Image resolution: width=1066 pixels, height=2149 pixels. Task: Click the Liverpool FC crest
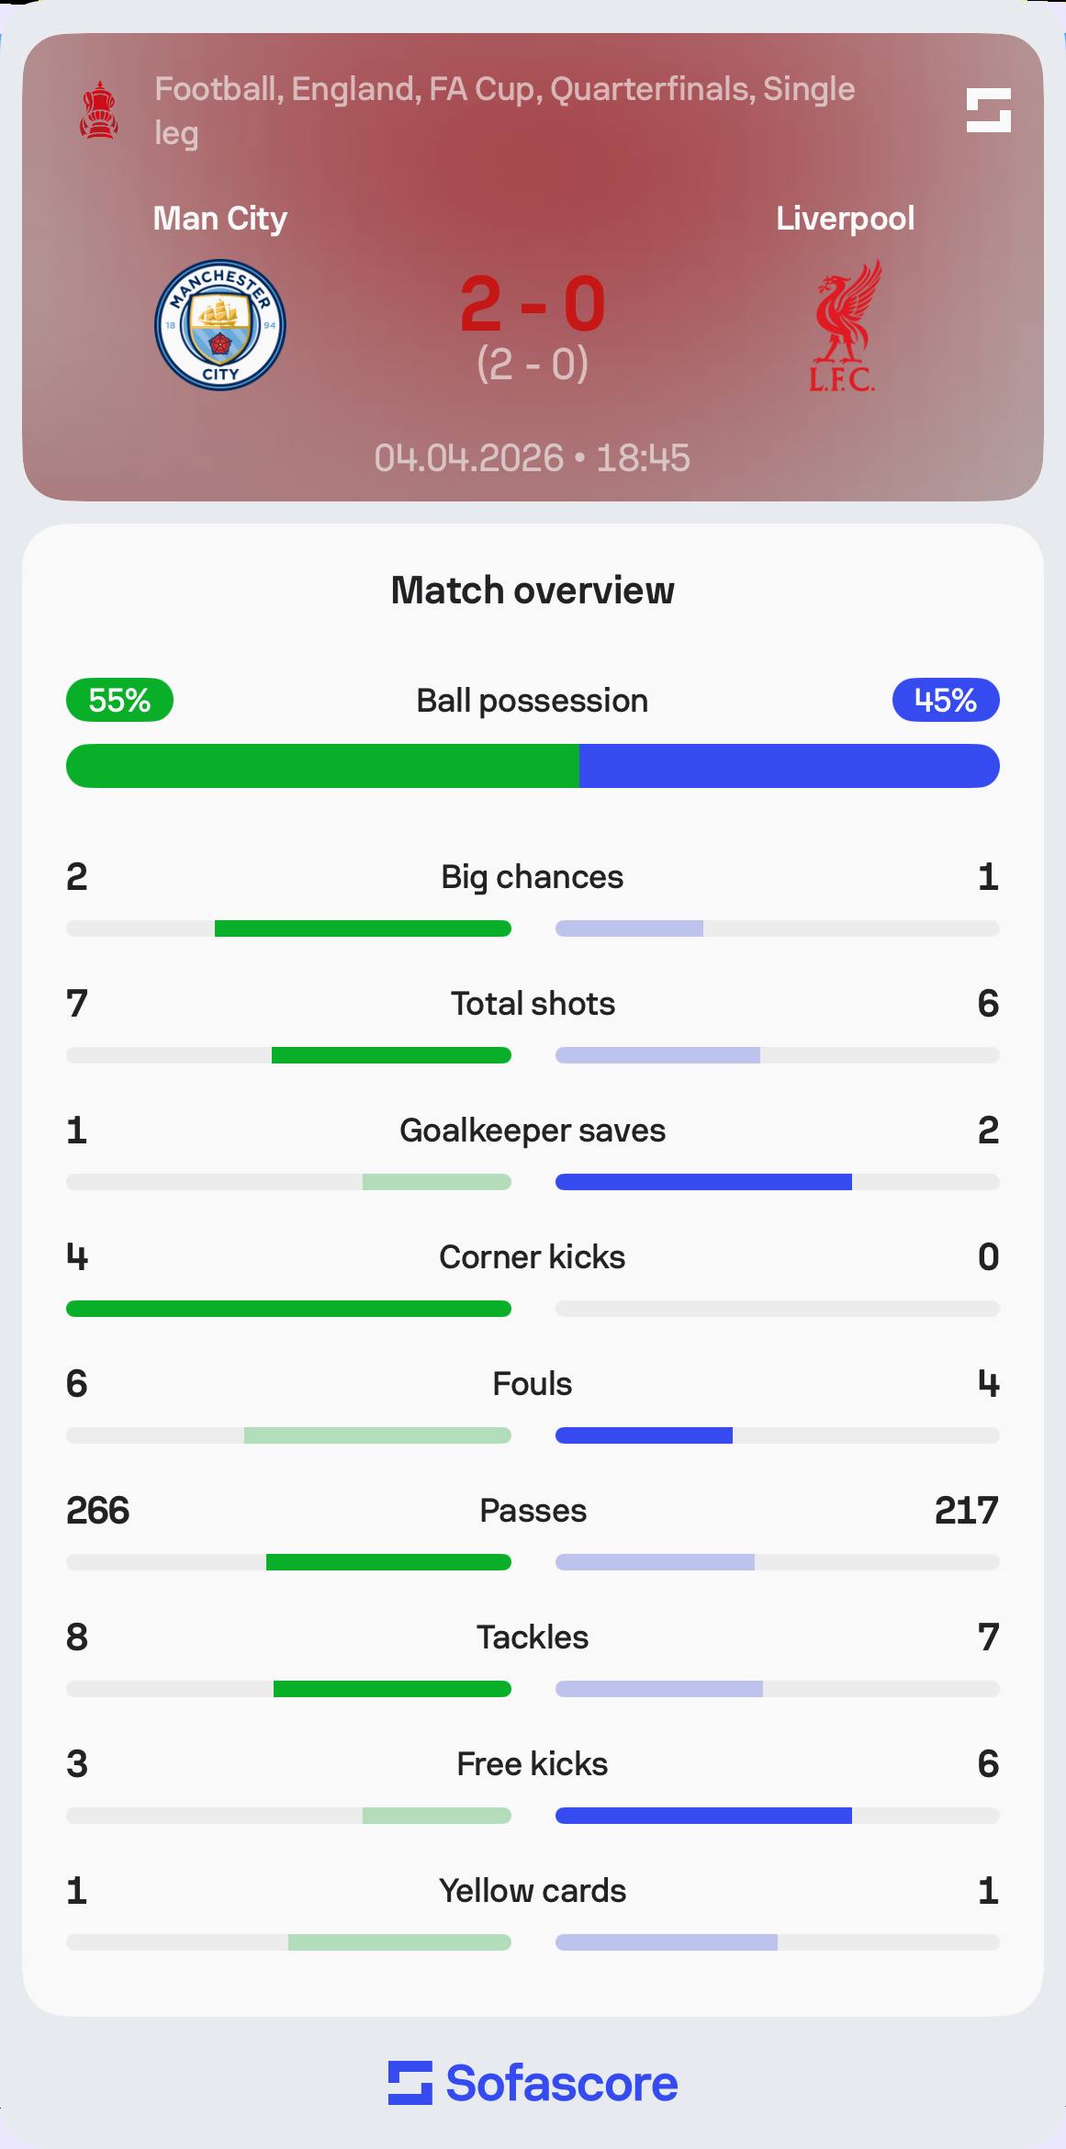[845, 326]
